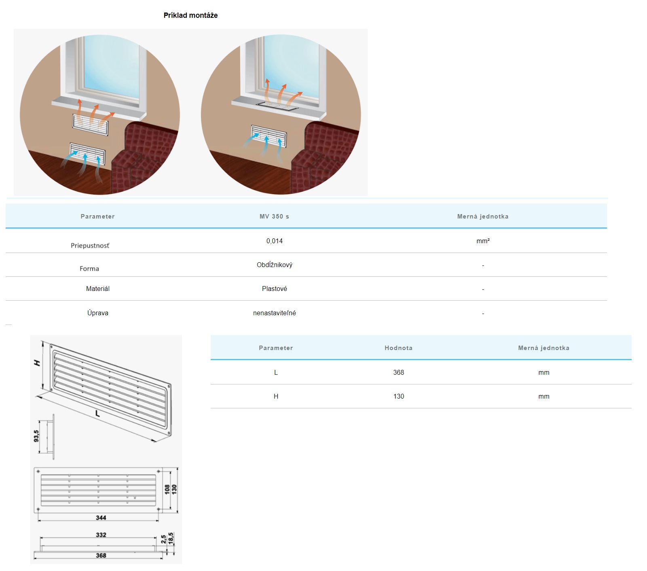The height and width of the screenshot is (571, 647).
Task: Select the 'nenastaviteľné' value cell
Action: 274,313
